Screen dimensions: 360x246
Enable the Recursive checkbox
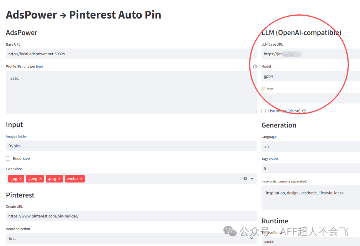tap(8, 159)
